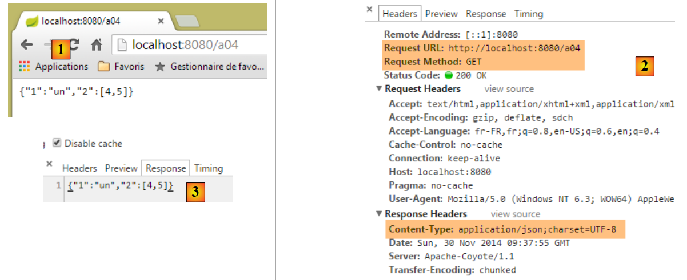
Task: Close the details pane beside Remote Address Headers tab
Action: click(369, 10)
